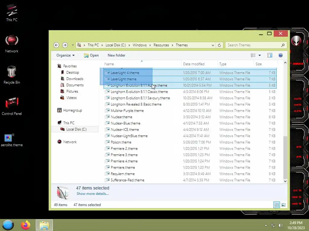The height and width of the screenshot is (231, 309).
Task: Open Recycle Bin desktop icon
Action: [x=12, y=75]
